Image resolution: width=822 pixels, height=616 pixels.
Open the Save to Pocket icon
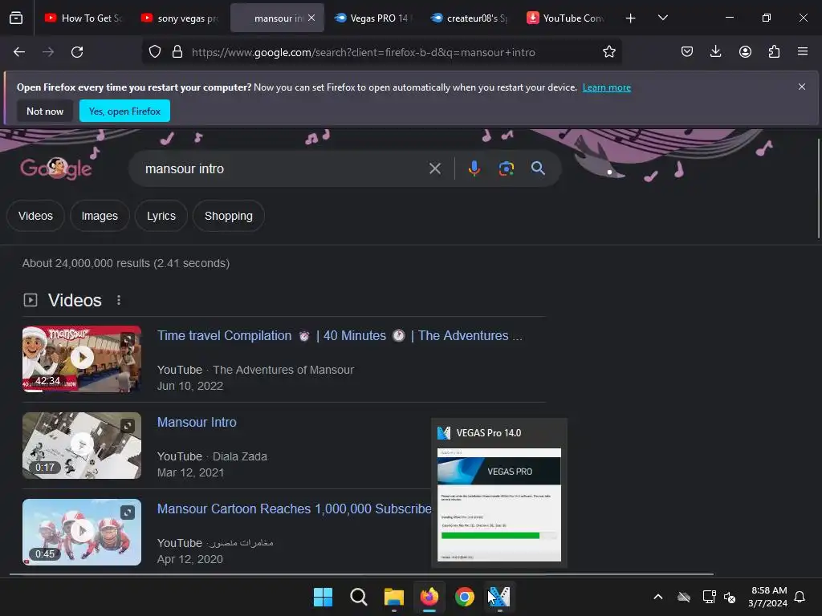coord(687,52)
